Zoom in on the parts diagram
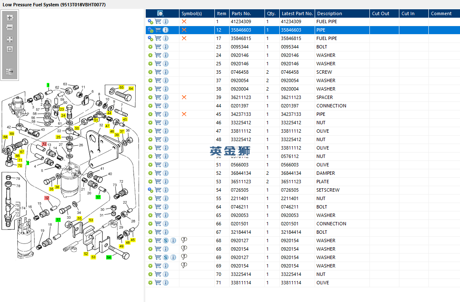This screenshot has height=302, width=460. (x=10, y=18)
